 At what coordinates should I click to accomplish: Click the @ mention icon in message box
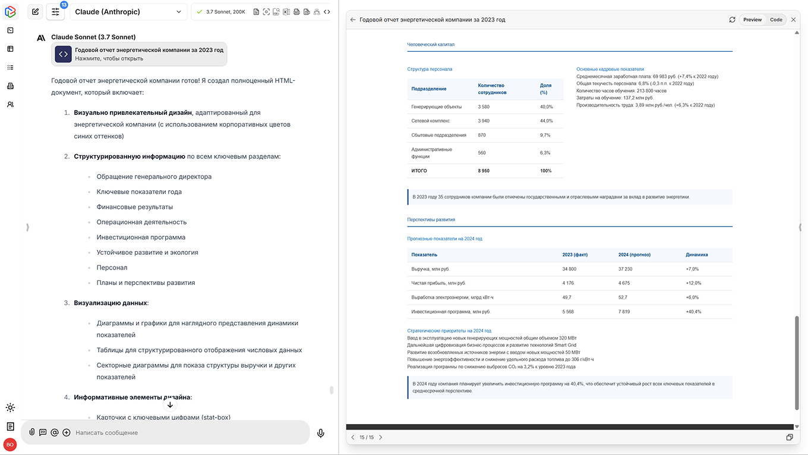click(x=55, y=432)
